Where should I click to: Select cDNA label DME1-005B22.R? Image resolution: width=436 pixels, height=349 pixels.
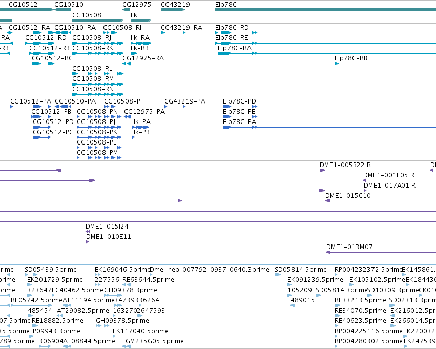[x=345, y=165]
